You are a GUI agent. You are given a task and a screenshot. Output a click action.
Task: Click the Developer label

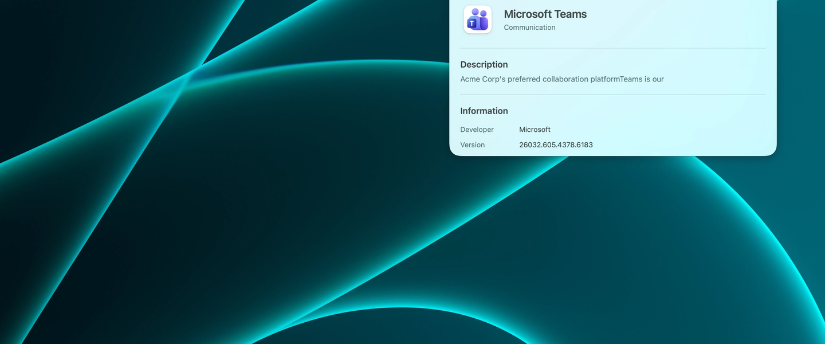pyautogui.click(x=477, y=130)
